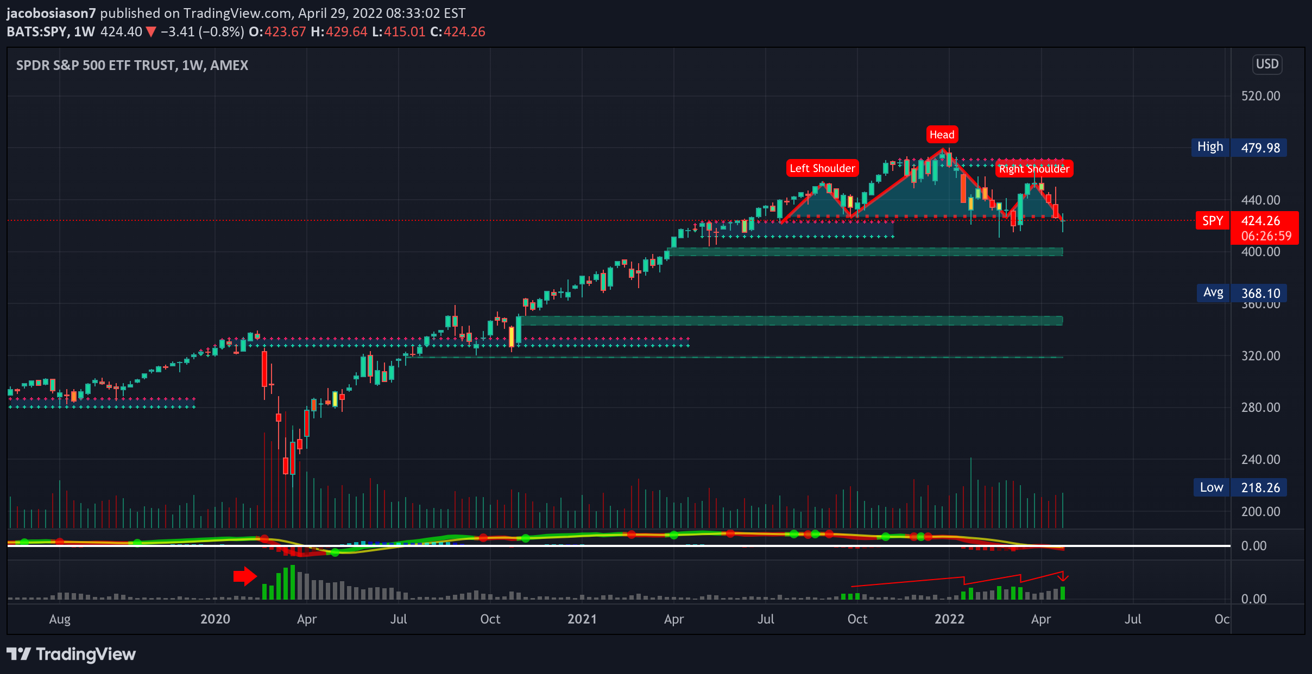This screenshot has height=674, width=1312.
Task: Click the TradingView logo
Action: (x=71, y=654)
